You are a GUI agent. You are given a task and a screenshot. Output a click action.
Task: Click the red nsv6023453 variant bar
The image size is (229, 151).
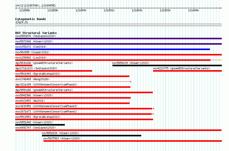pyautogui.click(x=73, y=103)
